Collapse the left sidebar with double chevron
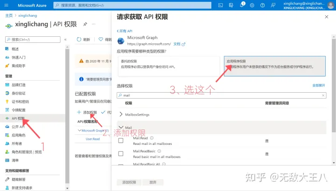 [x=65, y=40]
